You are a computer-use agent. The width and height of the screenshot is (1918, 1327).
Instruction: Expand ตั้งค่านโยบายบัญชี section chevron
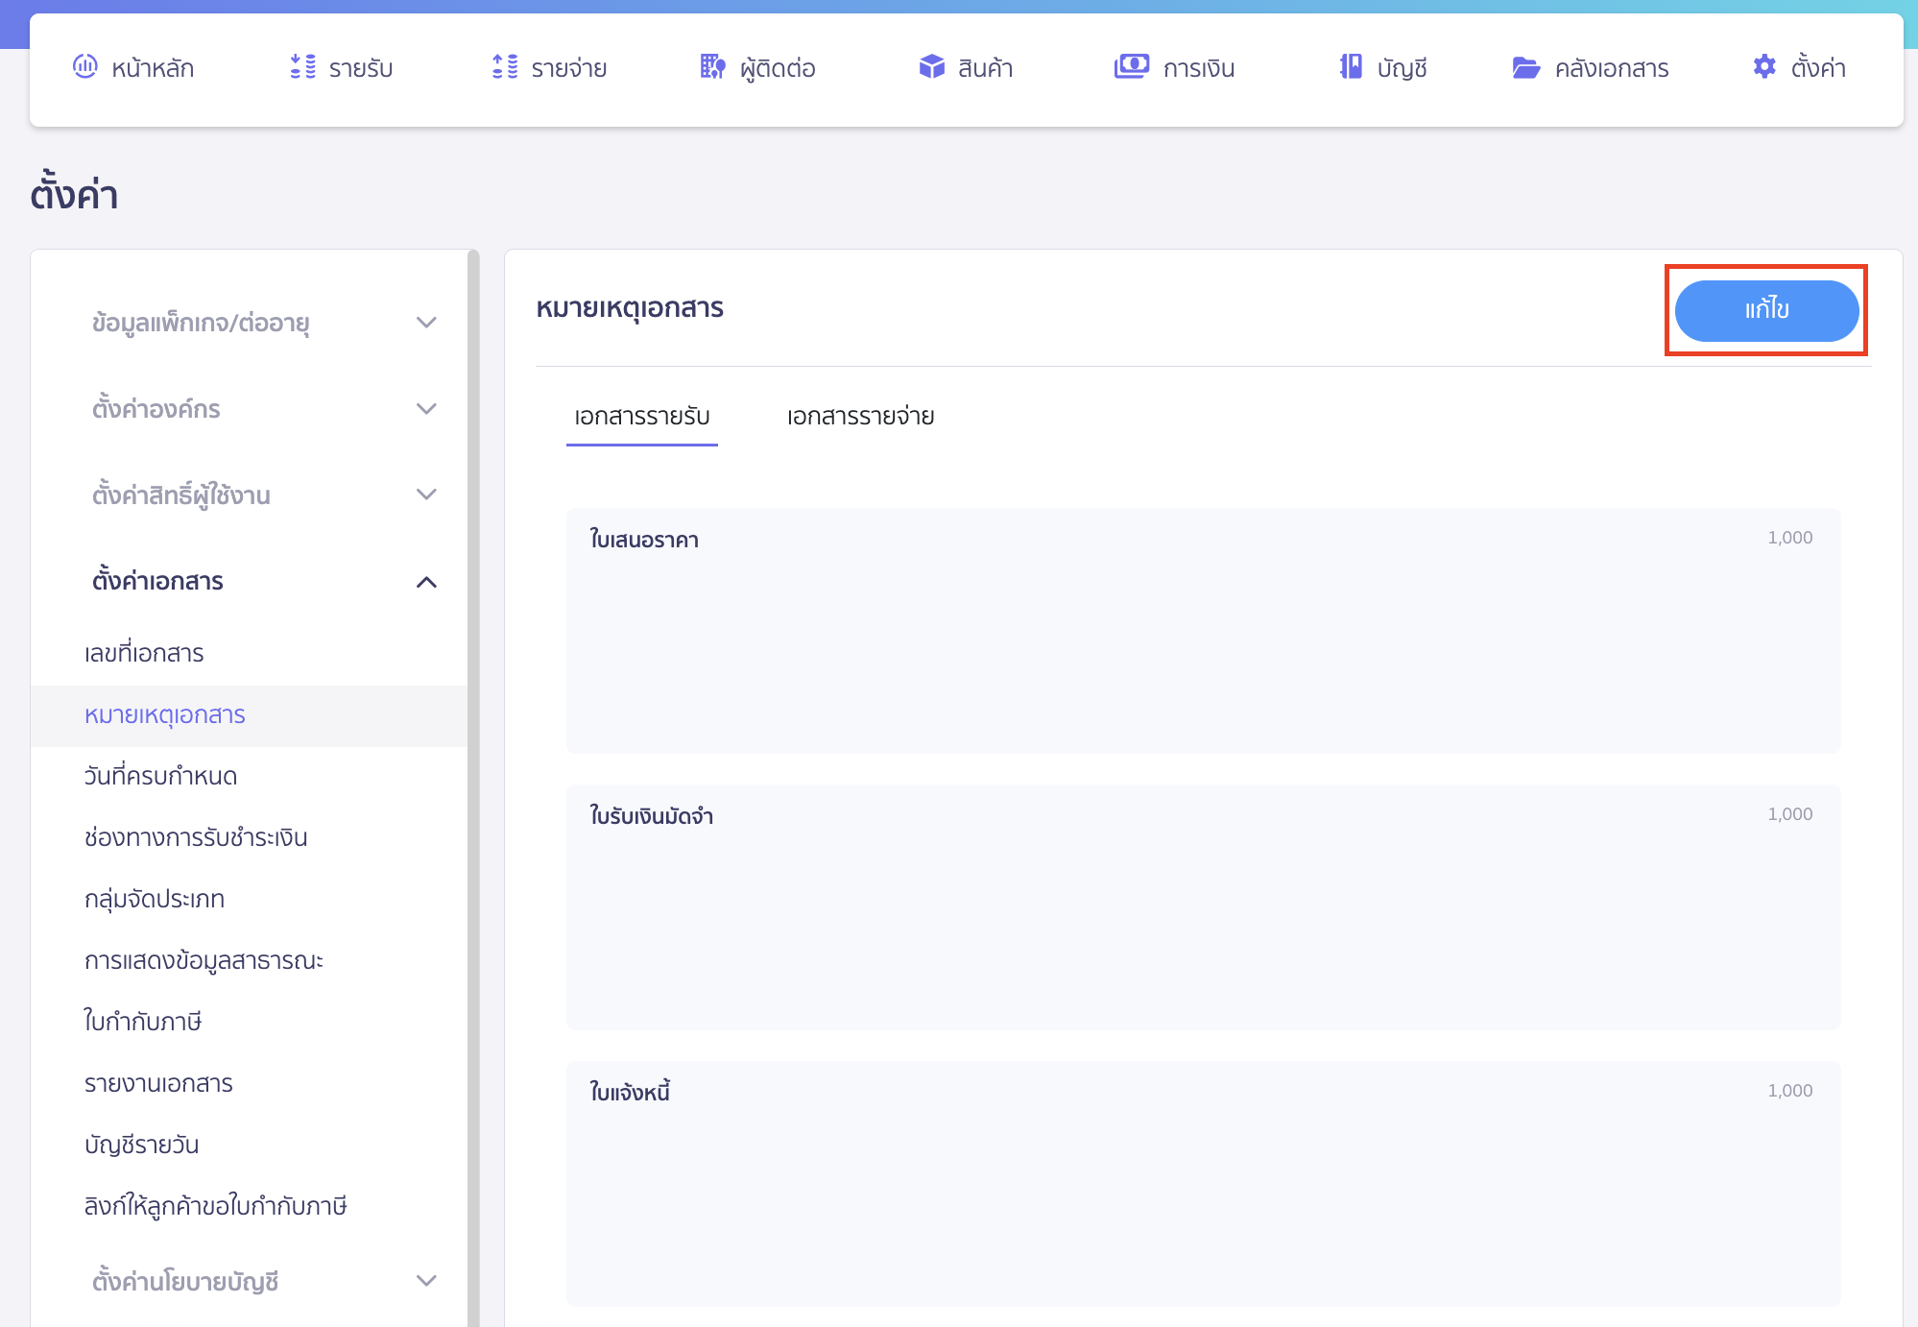[426, 1281]
